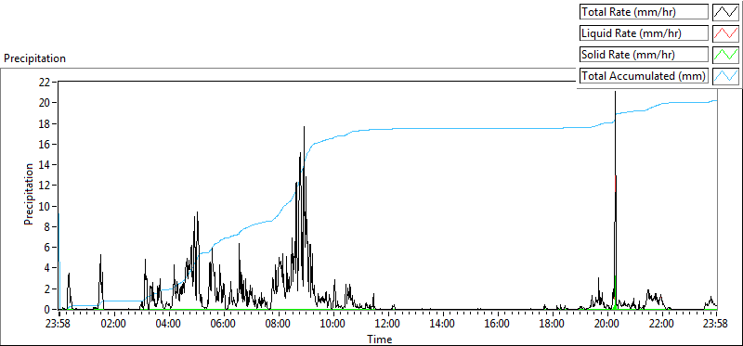The width and height of the screenshot is (743, 346).
Task: Click the Time X-axis title
Action: click(380, 339)
